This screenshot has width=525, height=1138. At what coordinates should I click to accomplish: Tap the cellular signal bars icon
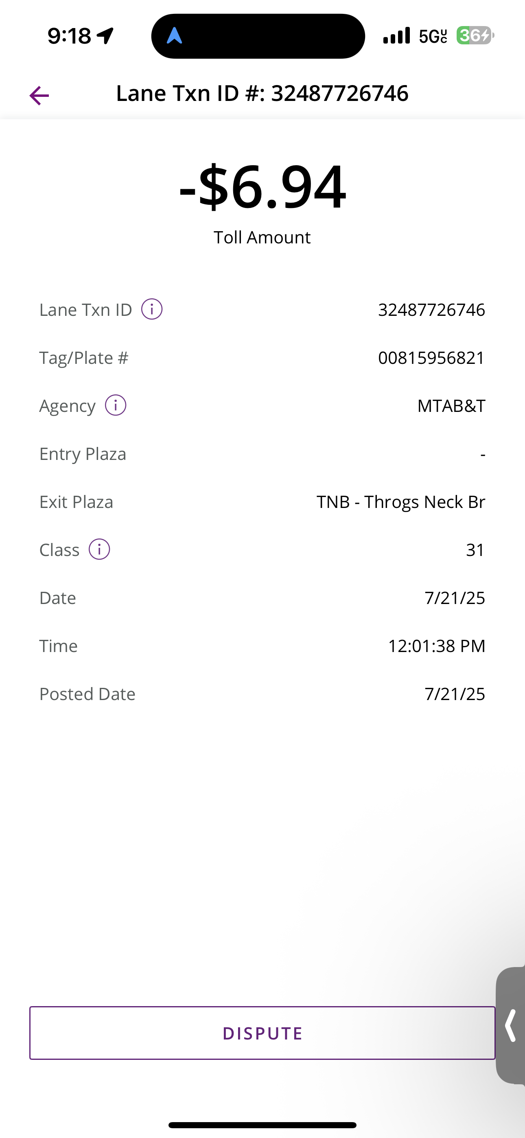[396, 36]
